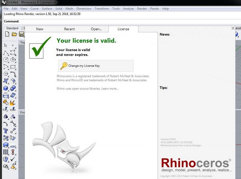This screenshot has height=179, width=241.
Task: Click the 'Version 6 SR10' text
Action: pyautogui.click(x=168, y=139)
